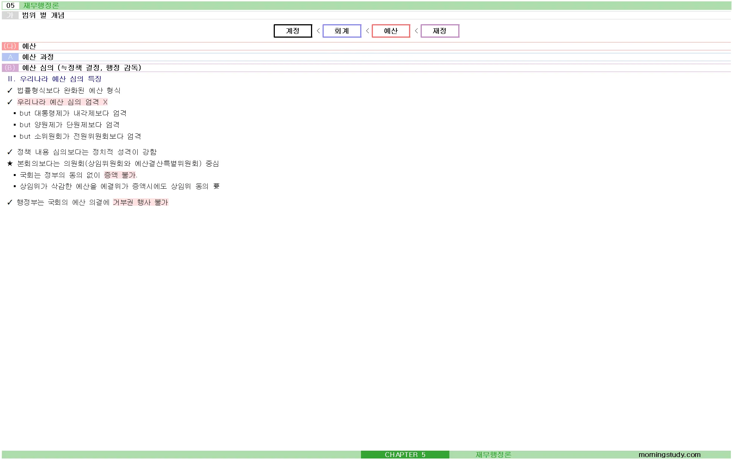Select the bullet 상임위가 삭감한 예산을 예결위가 증액시에도
Viewport: 732px width, 460px height.
120,186
